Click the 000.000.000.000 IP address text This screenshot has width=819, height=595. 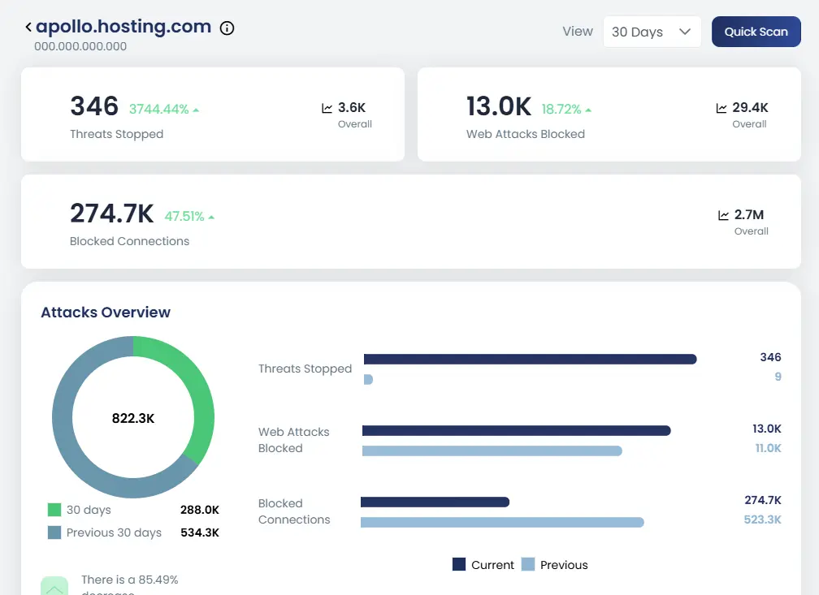click(80, 46)
